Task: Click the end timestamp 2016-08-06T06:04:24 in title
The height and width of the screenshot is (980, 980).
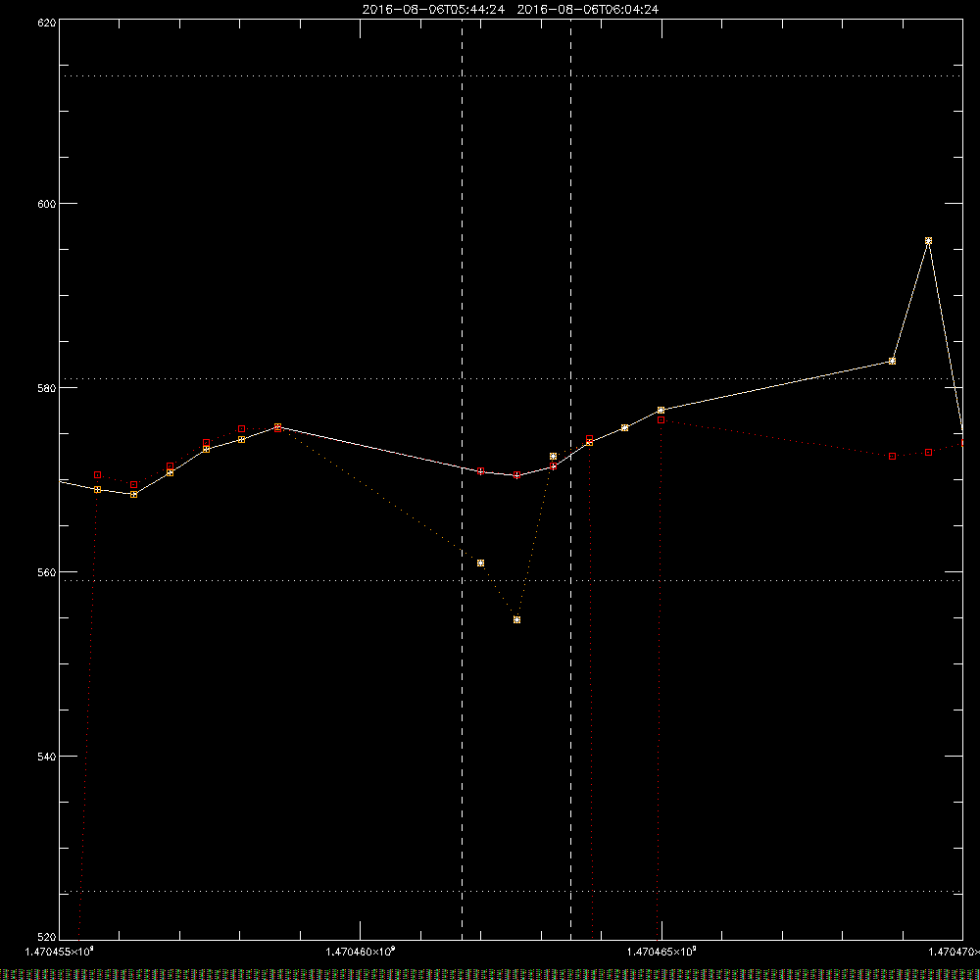Action: point(587,10)
